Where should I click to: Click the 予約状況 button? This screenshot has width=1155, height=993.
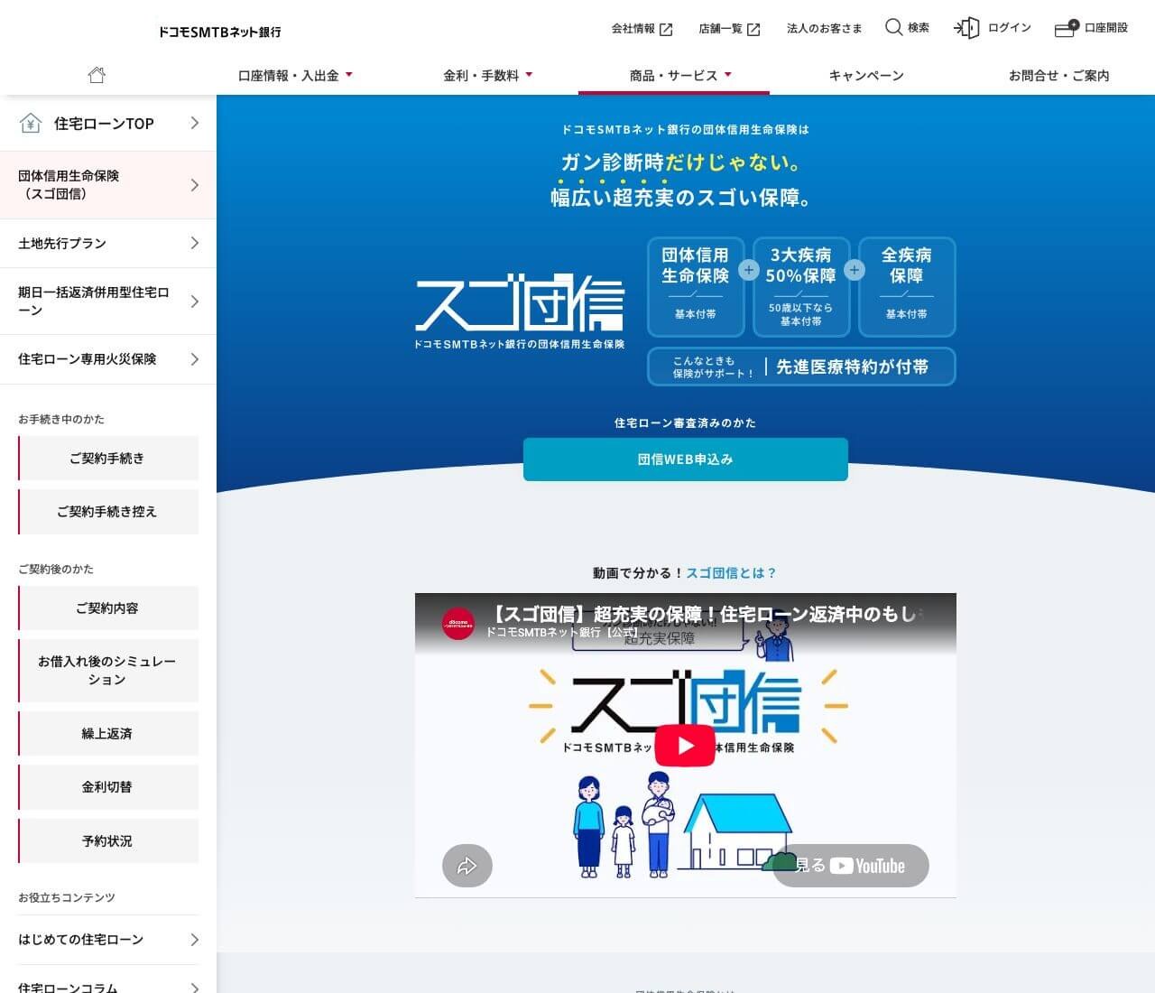pyautogui.click(x=108, y=840)
